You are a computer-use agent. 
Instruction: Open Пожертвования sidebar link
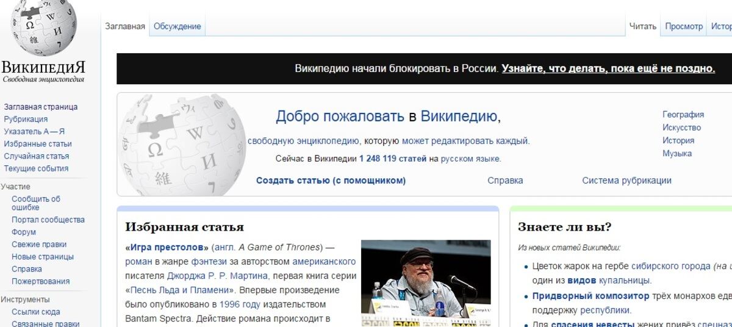[x=41, y=281]
